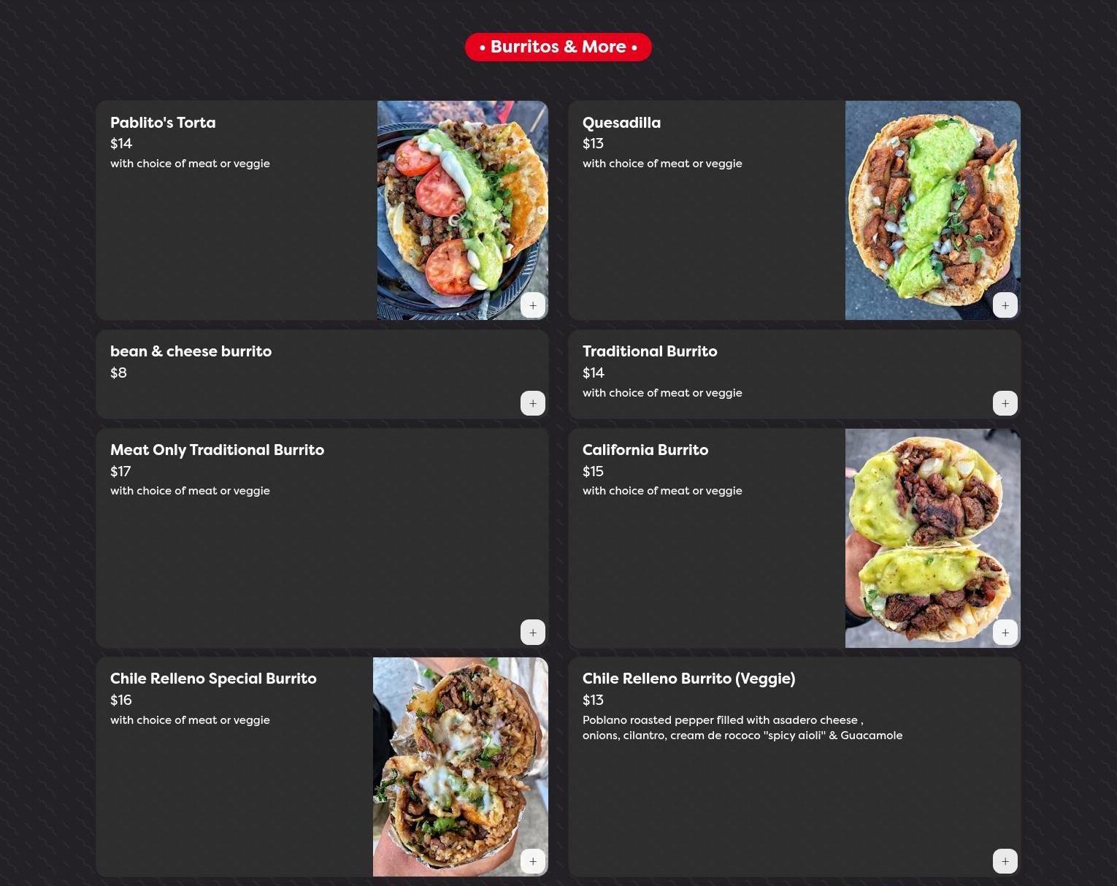Add Chile Relleno Burrito (Veggie) plus icon

[x=1005, y=861]
